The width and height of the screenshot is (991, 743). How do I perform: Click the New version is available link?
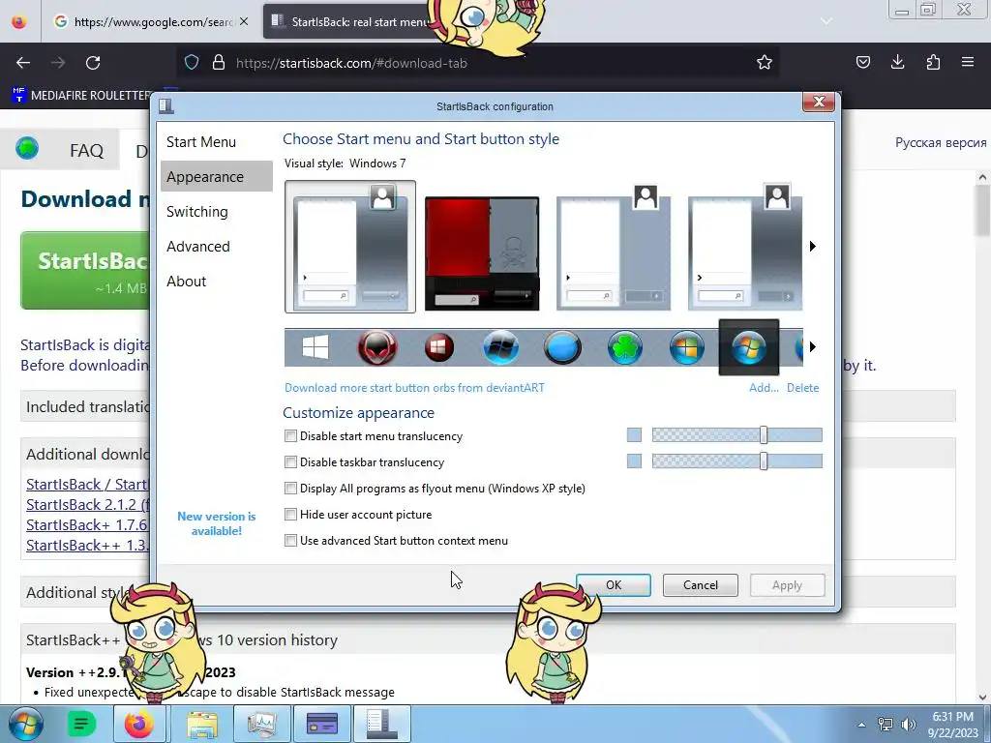(x=216, y=523)
